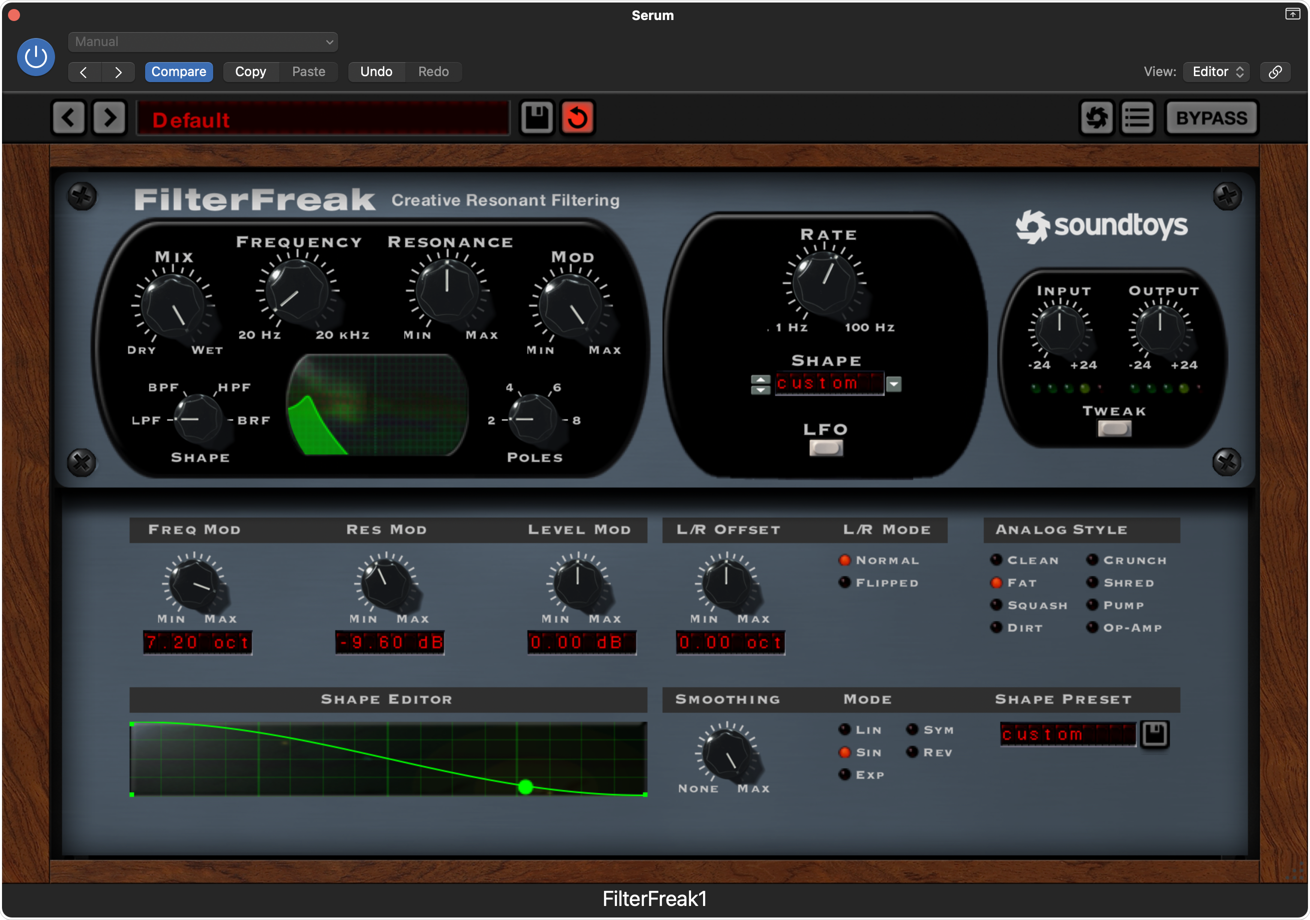The height and width of the screenshot is (920, 1310).
Task: Click the Input gain knob
Action: point(1059,329)
